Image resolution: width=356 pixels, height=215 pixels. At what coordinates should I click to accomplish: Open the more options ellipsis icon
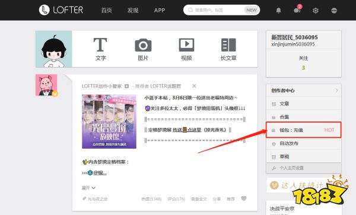pos(334,11)
